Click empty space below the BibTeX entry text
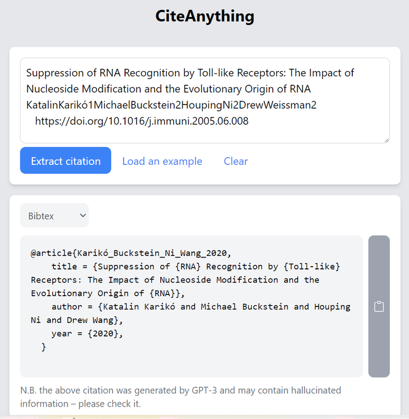The width and height of the screenshot is (409, 419). pyautogui.click(x=191, y=365)
